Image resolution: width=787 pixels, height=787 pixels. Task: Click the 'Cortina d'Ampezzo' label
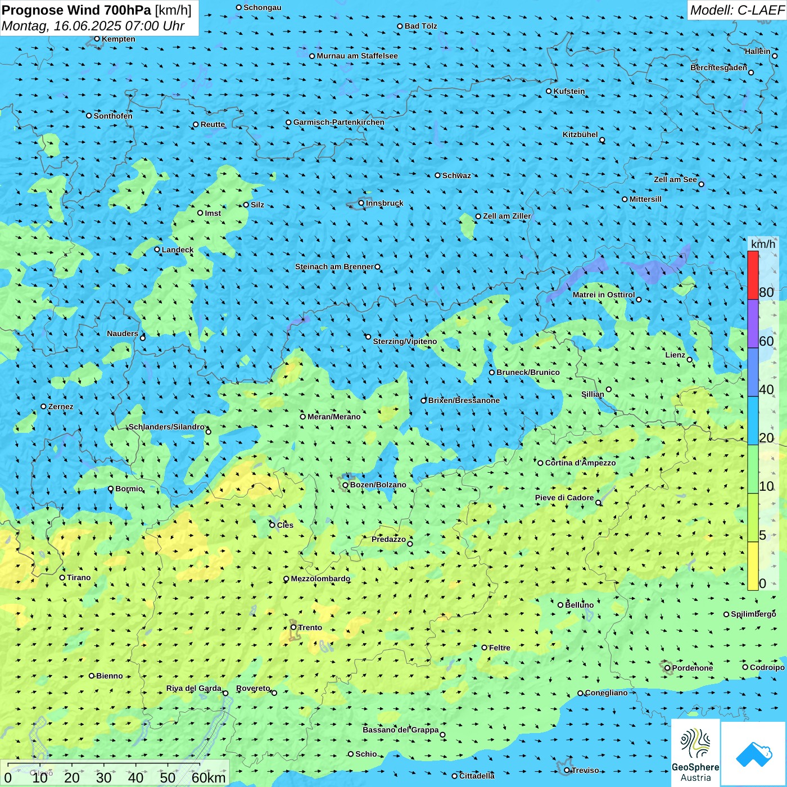(580, 463)
